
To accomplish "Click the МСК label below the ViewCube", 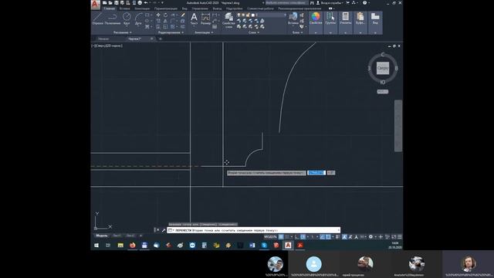I will 383,92.
